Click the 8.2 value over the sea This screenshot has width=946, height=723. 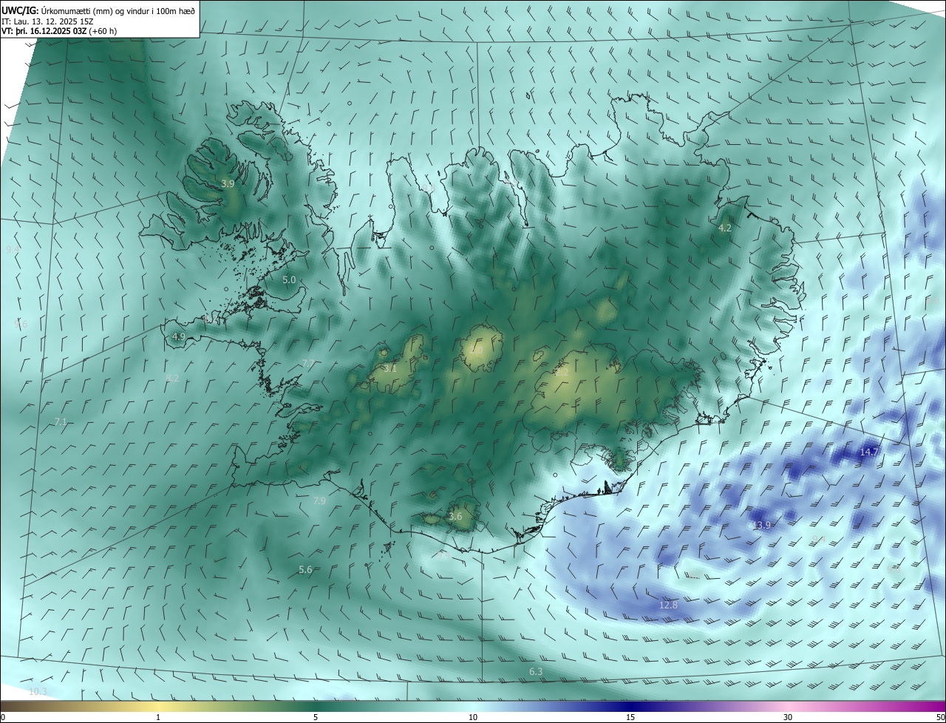coord(172,378)
